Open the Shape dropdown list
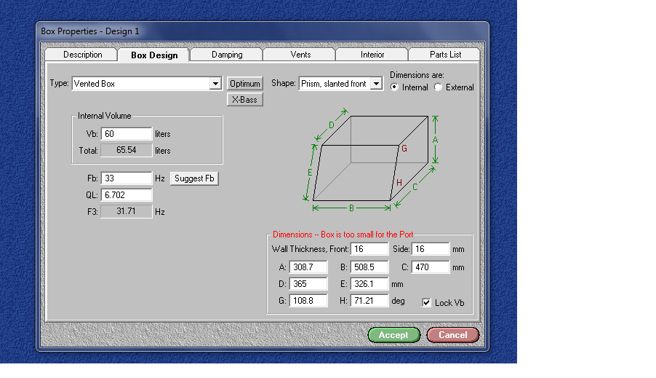Viewport: 656px width, 378px height. coord(375,84)
